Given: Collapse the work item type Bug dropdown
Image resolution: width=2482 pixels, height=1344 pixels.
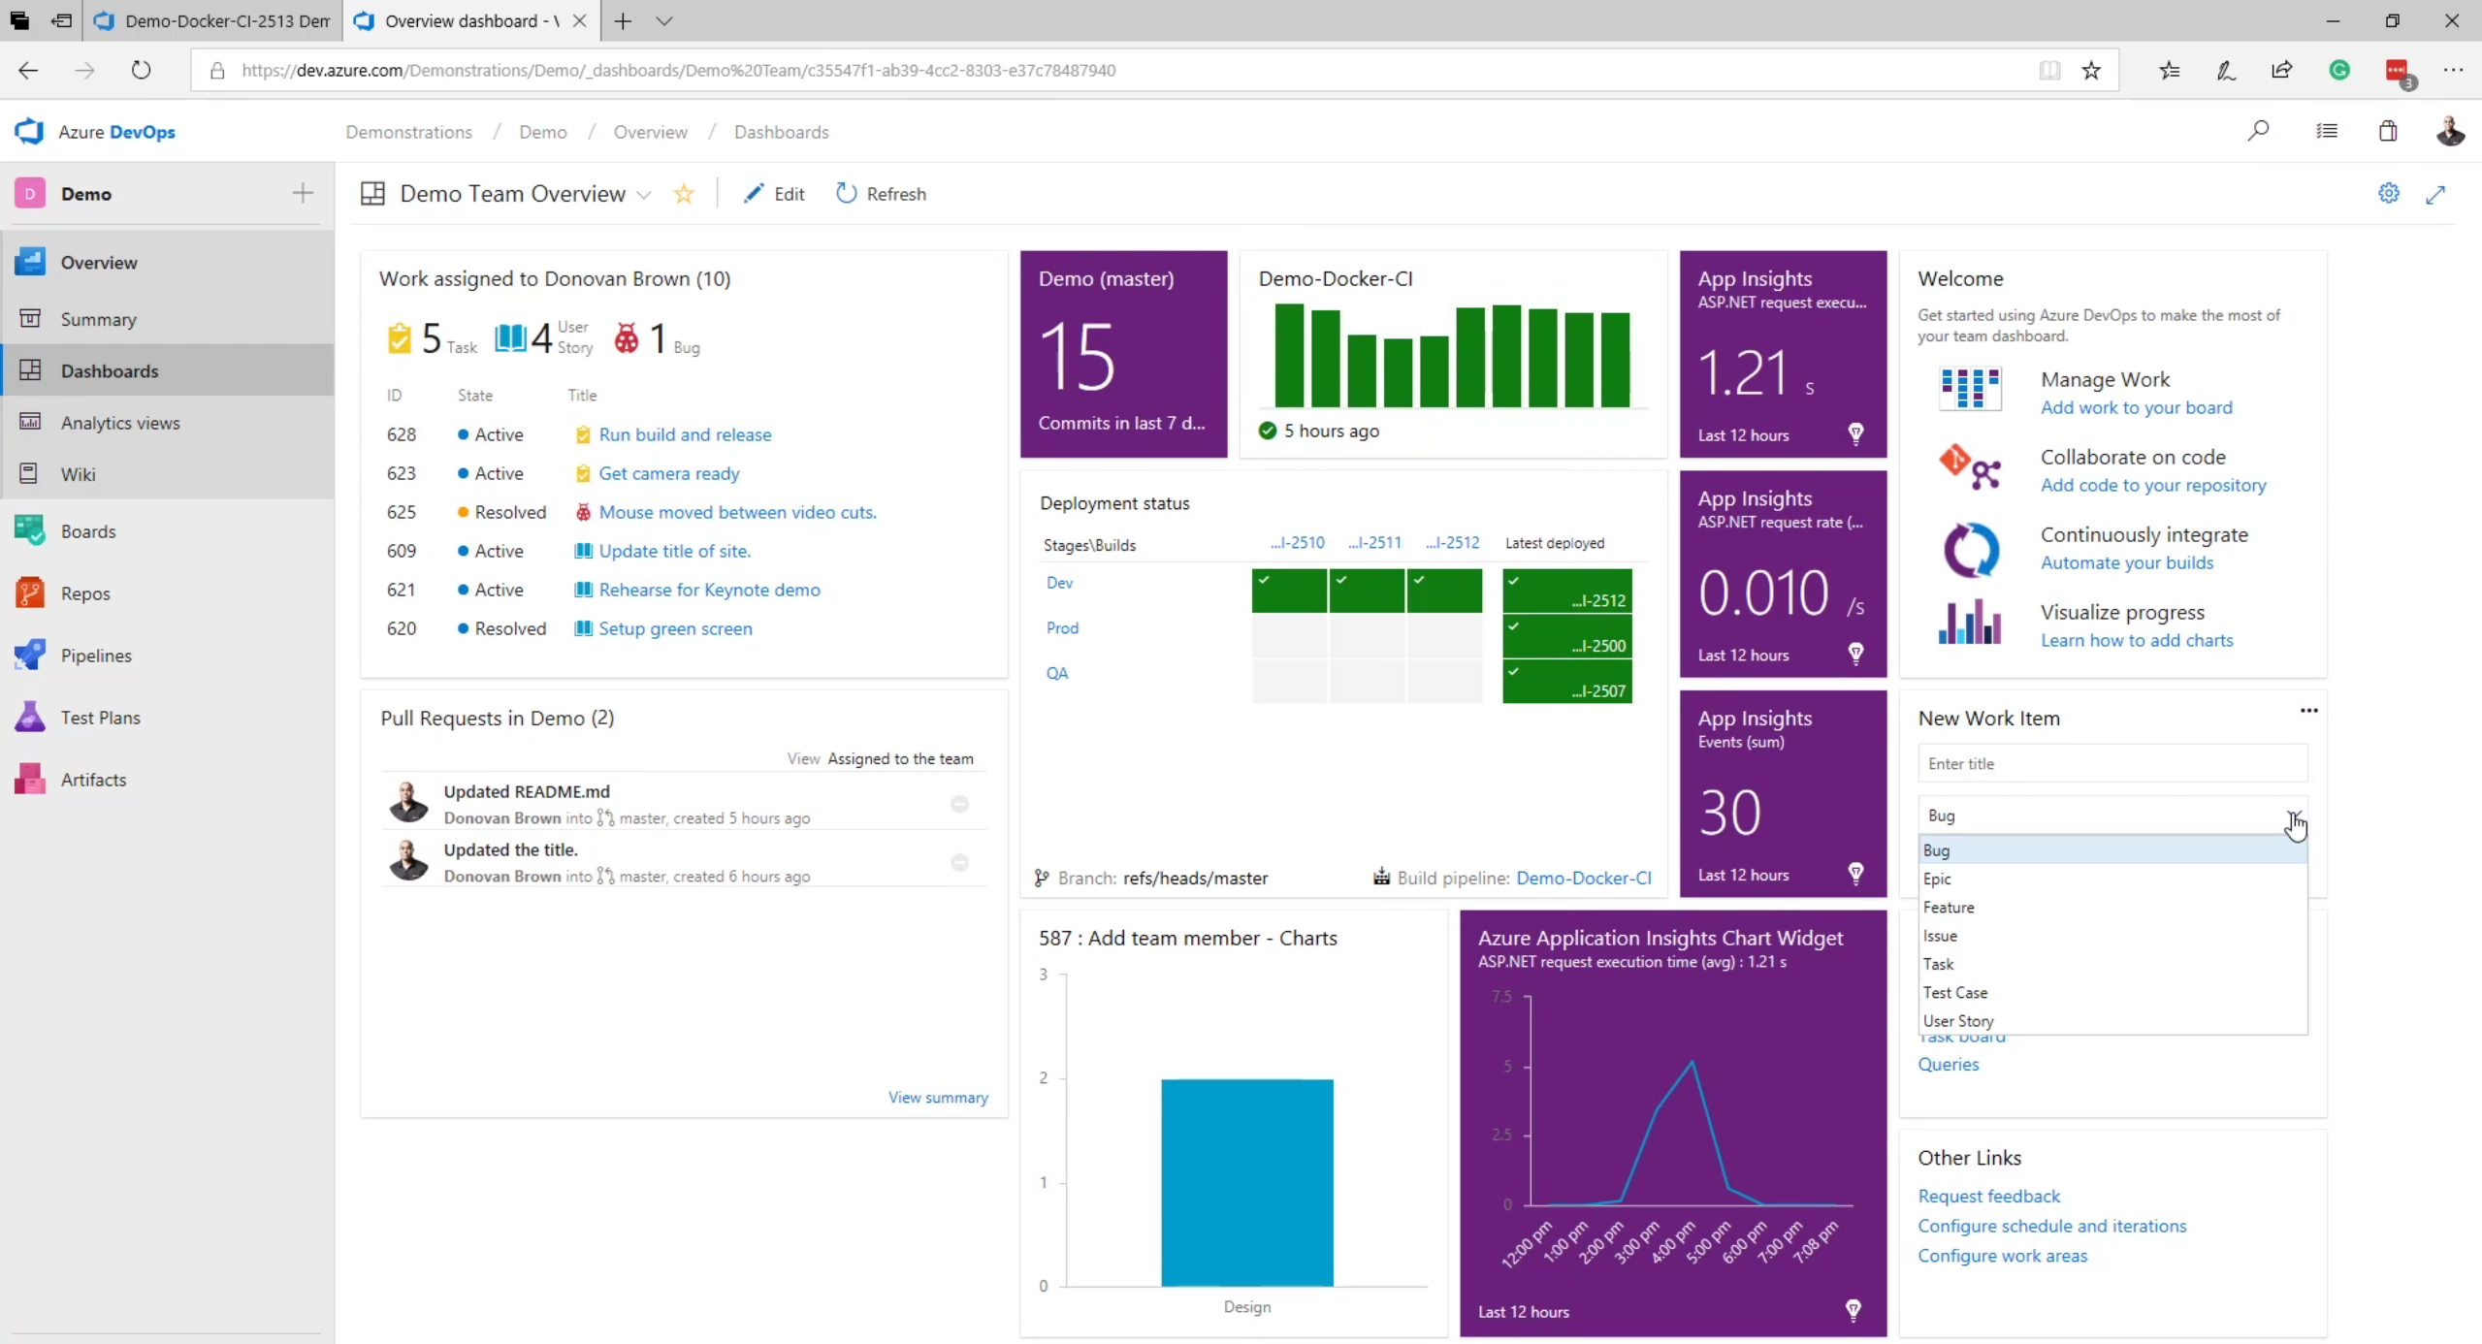Looking at the screenshot, I should 2293,816.
